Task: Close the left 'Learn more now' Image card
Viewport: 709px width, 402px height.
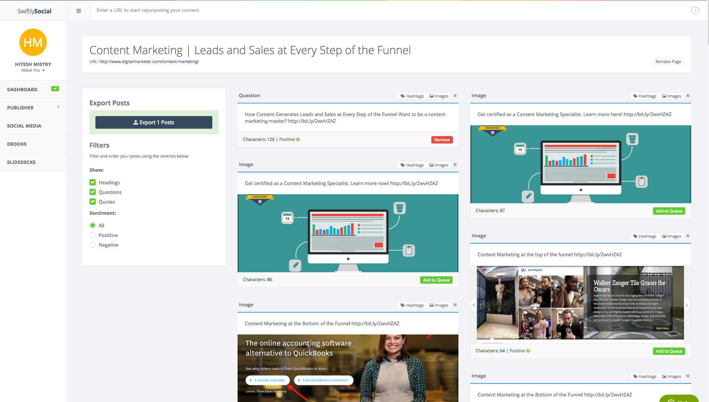Action: (x=455, y=165)
